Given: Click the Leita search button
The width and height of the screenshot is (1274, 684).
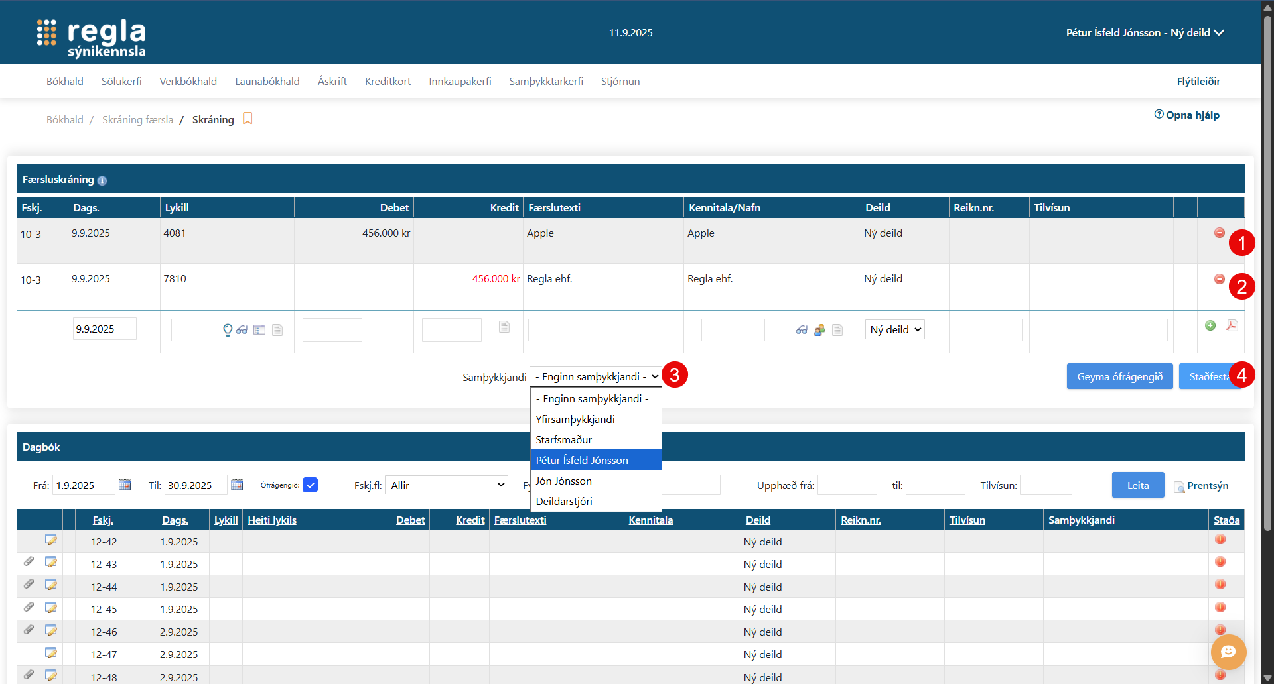Looking at the screenshot, I should coord(1137,485).
